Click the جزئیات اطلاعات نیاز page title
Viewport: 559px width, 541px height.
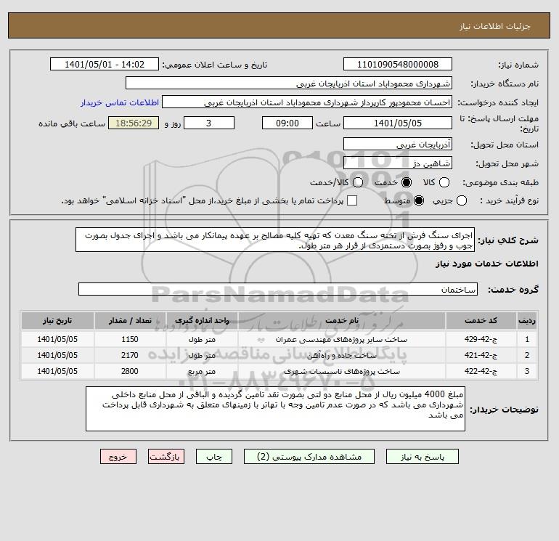pyautogui.click(x=495, y=26)
